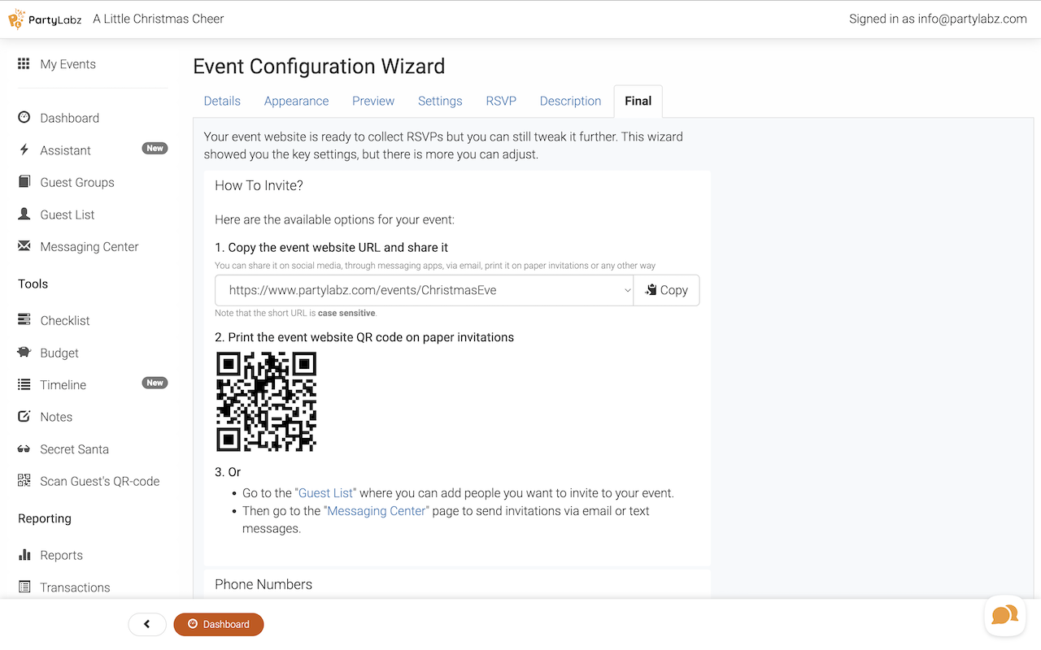The height and width of the screenshot is (650, 1041).
Task: Open the live chat bubble icon
Action: coord(1004,615)
